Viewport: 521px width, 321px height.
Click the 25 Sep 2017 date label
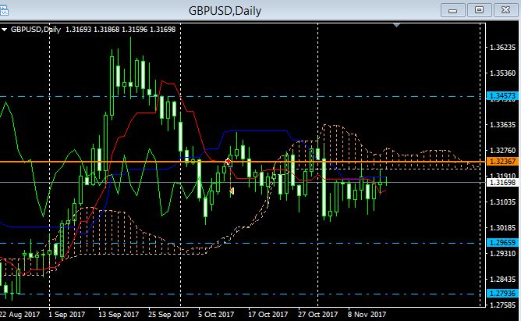pos(168,314)
